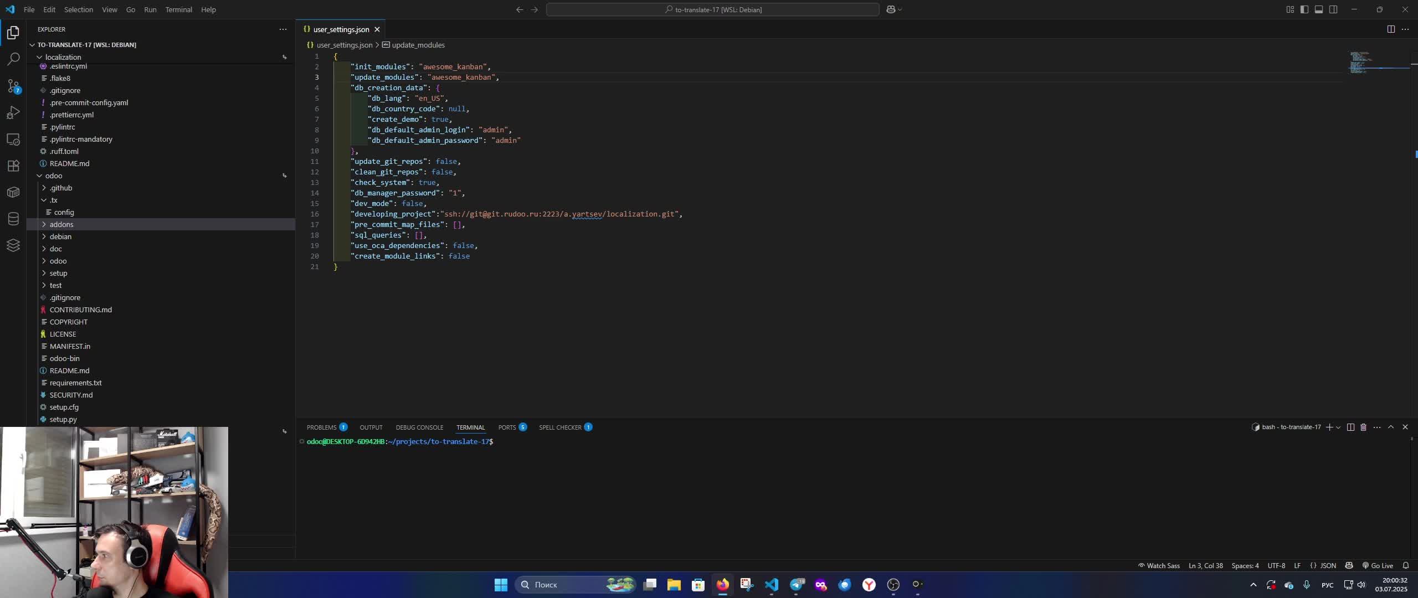Open the Extensions view
The image size is (1418, 598).
coord(13,166)
